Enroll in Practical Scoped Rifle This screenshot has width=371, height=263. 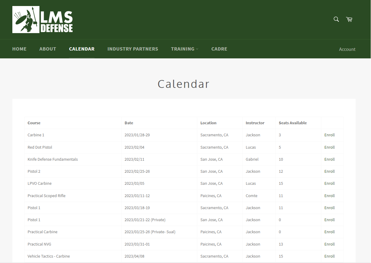coord(329,196)
